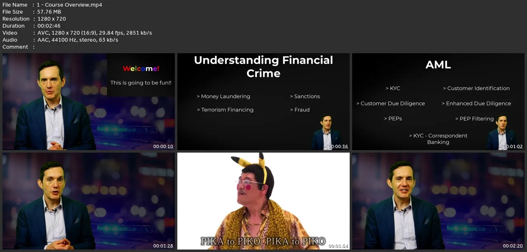Screen dimensions: 527x252
Task: Click the "> Sanctions" bullet
Action: [x=305, y=97]
